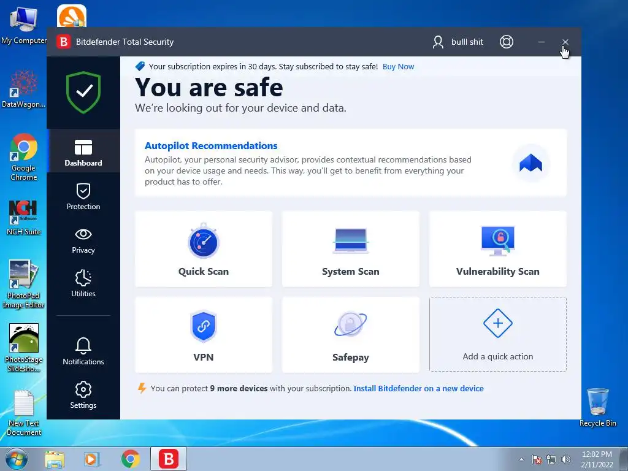Select New Text Document on desktop
The width and height of the screenshot is (628, 471).
coord(24,413)
